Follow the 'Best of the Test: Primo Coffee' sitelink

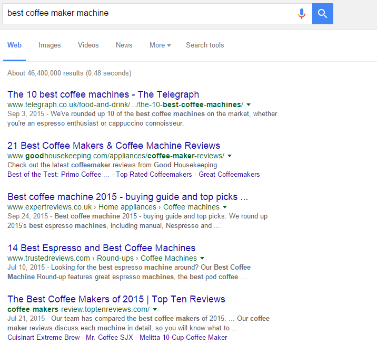click(x=58, y=174)
